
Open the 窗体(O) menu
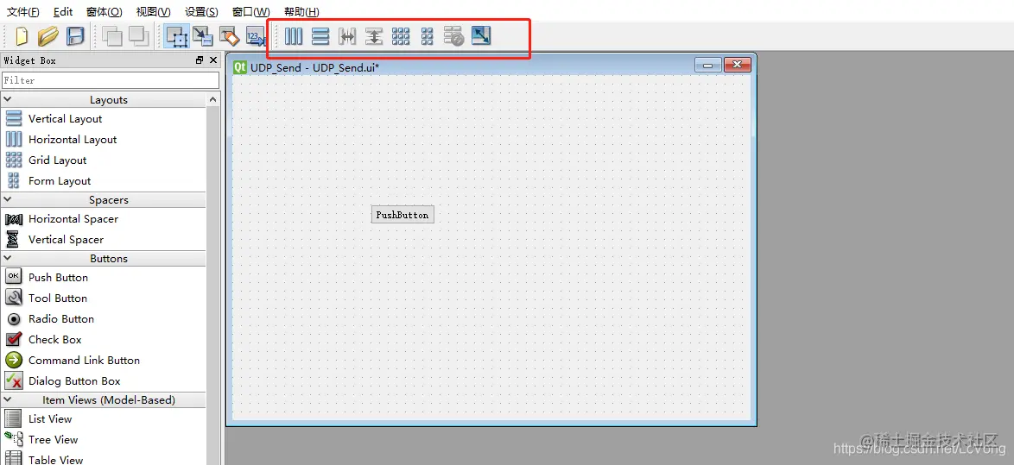105,11
